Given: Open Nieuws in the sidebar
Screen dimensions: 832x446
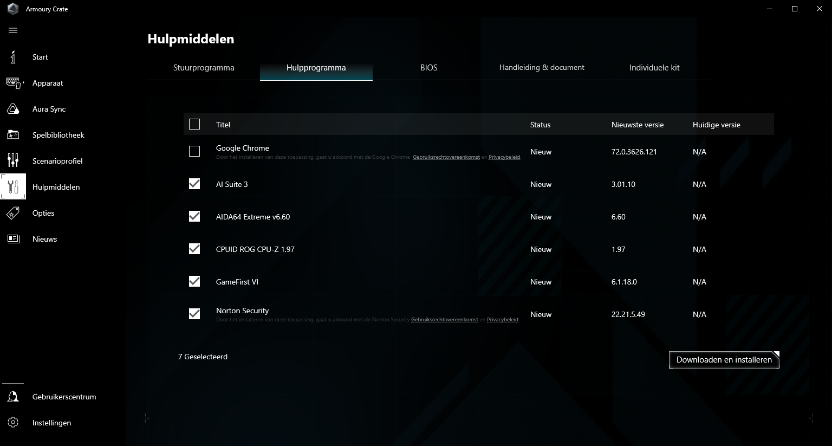Looking at the screenshot, I should point(44,239).
